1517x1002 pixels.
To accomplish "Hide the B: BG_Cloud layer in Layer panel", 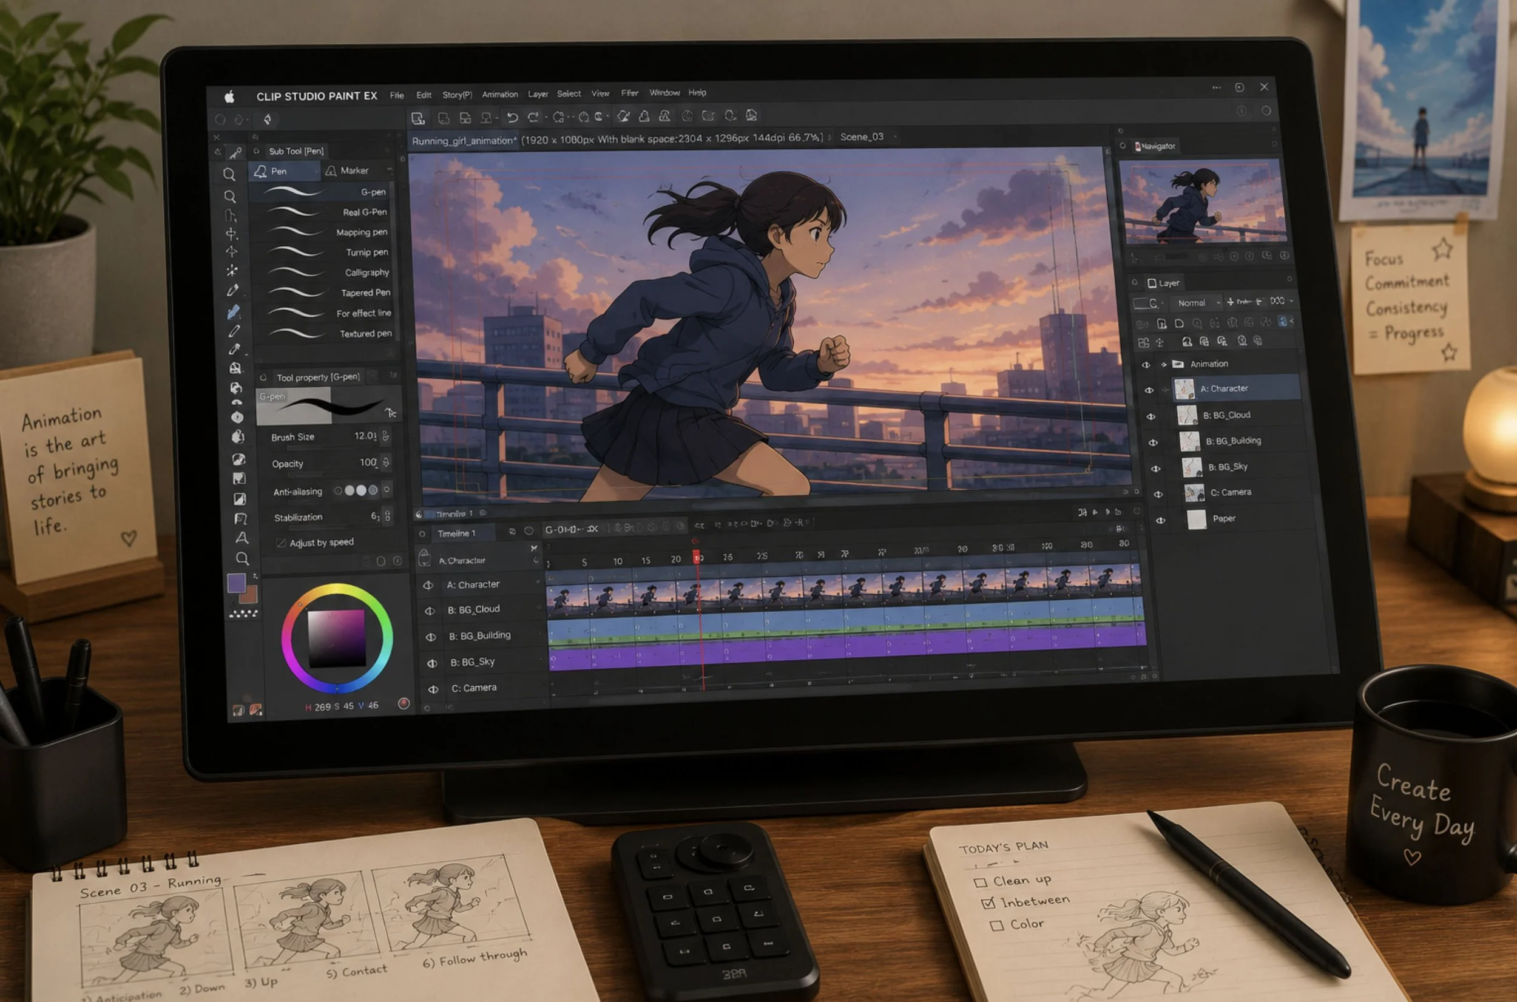I will pyautogui.click(x=1151, y=416).
